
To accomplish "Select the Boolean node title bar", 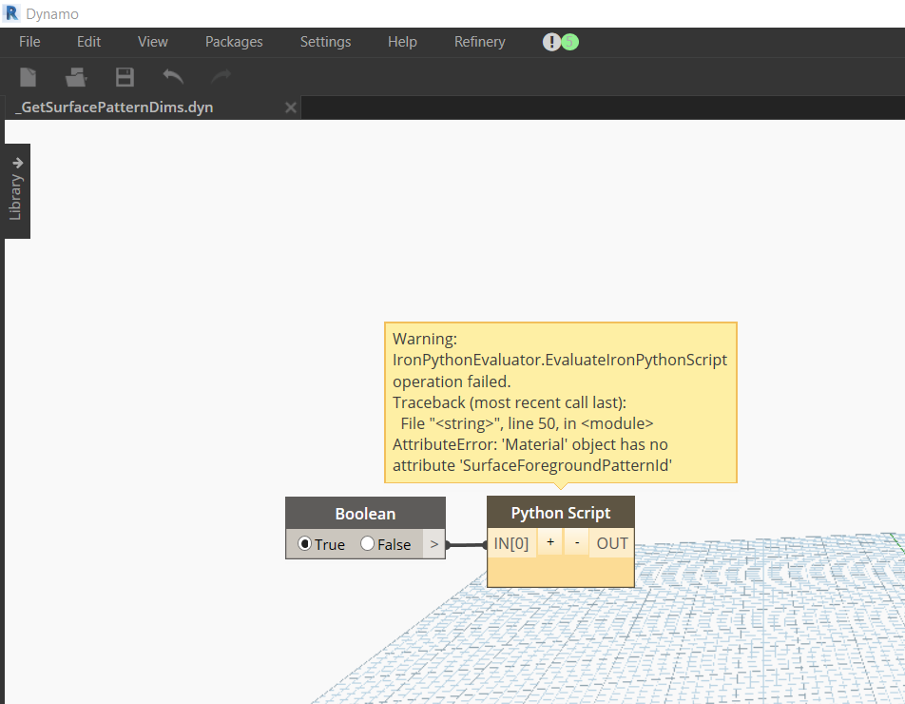I will point(365,514).
